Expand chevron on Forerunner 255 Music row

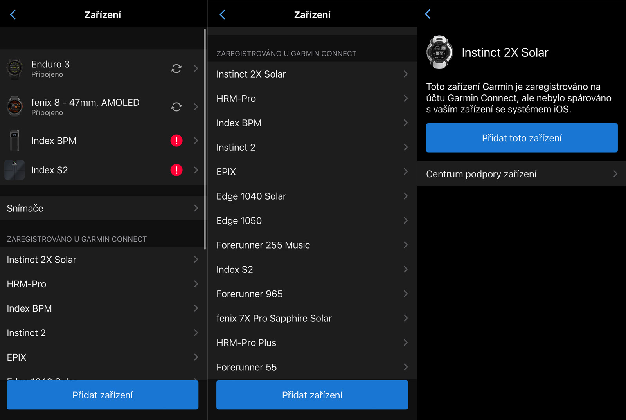[406, 245]
